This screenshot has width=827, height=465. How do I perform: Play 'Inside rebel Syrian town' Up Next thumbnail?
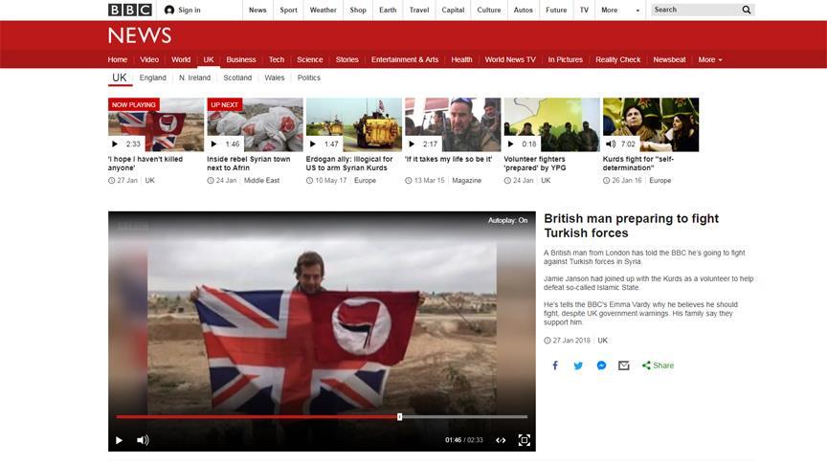pyautogui.click(x=255, y=124)
